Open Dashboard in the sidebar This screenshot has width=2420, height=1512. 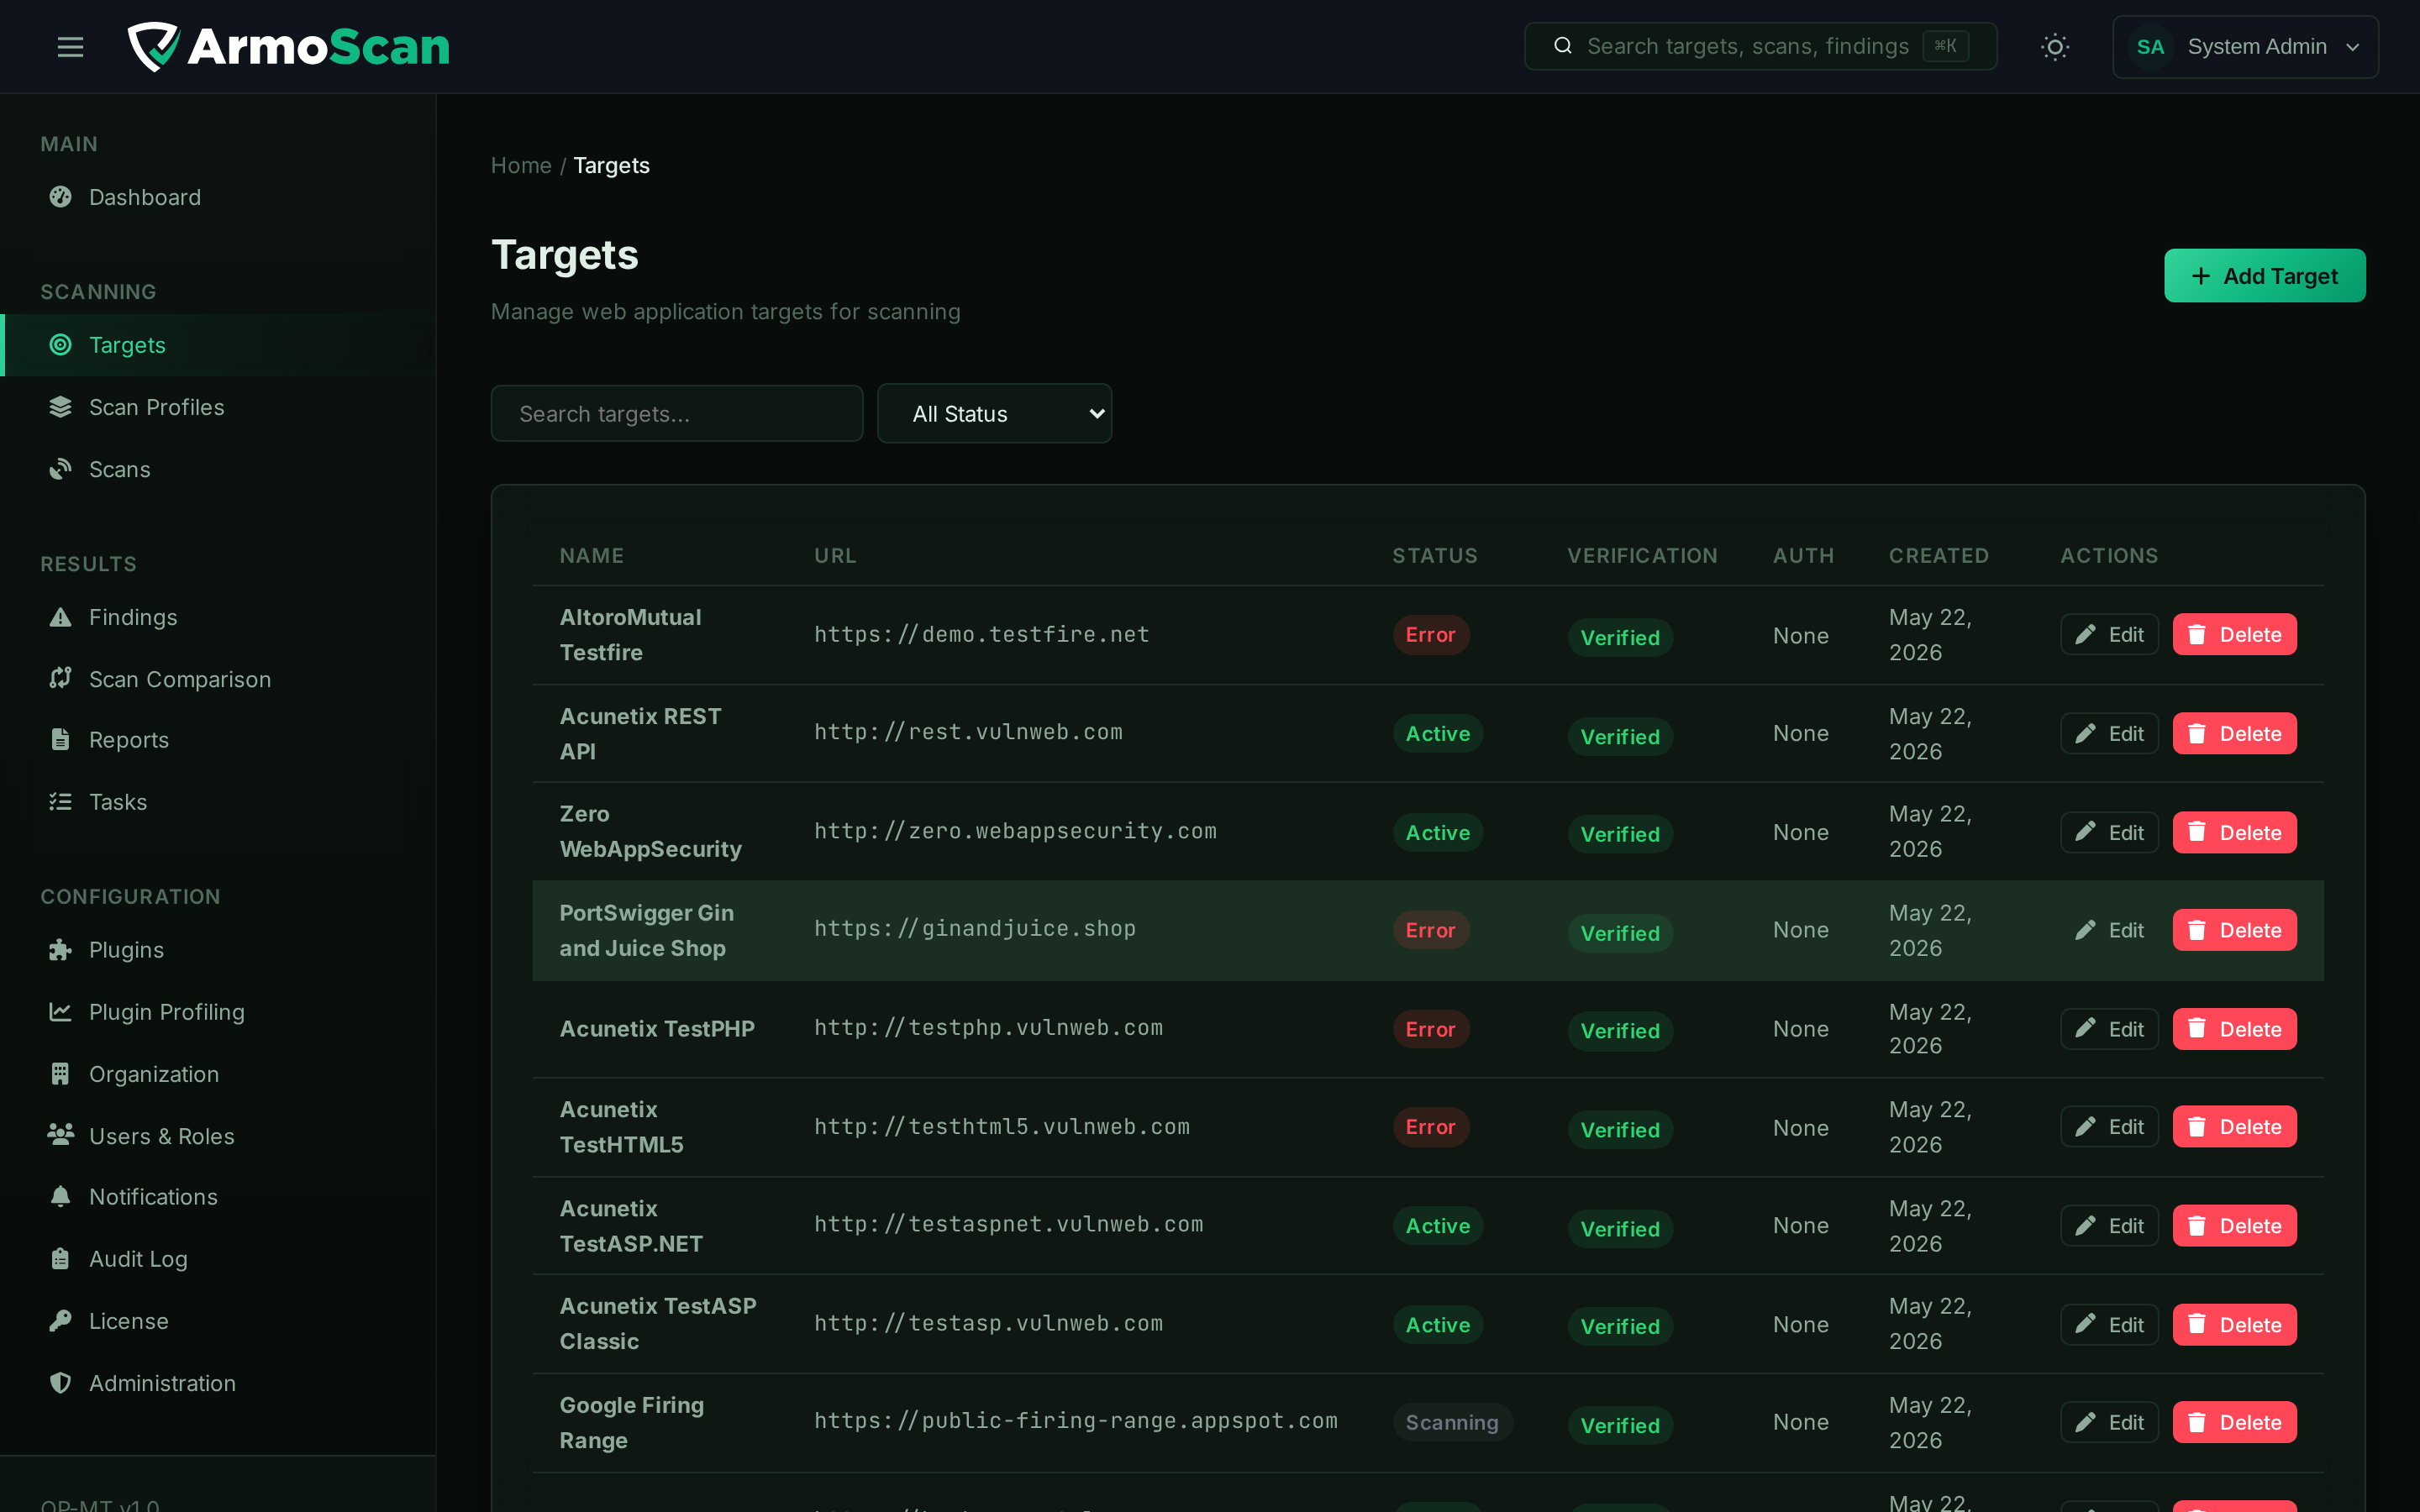pyautogui.click(x=218, y=197)
